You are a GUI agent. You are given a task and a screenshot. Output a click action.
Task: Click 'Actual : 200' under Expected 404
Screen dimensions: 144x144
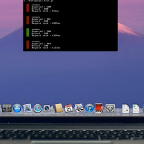pyautogui.click(x=40, y=46)
